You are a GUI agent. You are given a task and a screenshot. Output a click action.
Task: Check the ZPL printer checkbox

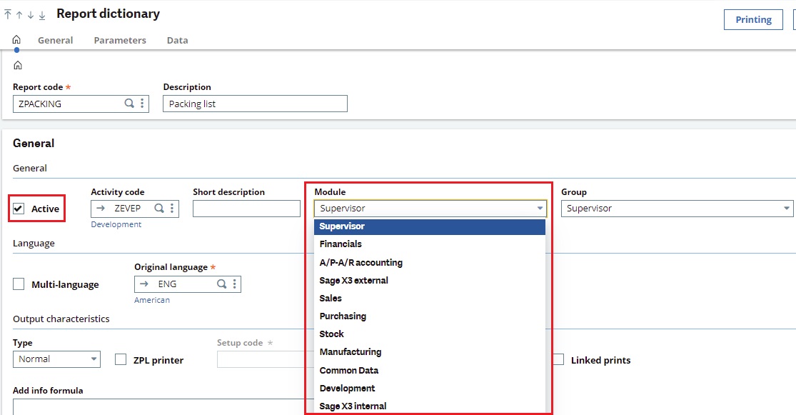tap(120, 360)
